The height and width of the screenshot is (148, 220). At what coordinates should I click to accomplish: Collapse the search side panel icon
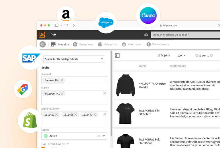coord(117,55)
